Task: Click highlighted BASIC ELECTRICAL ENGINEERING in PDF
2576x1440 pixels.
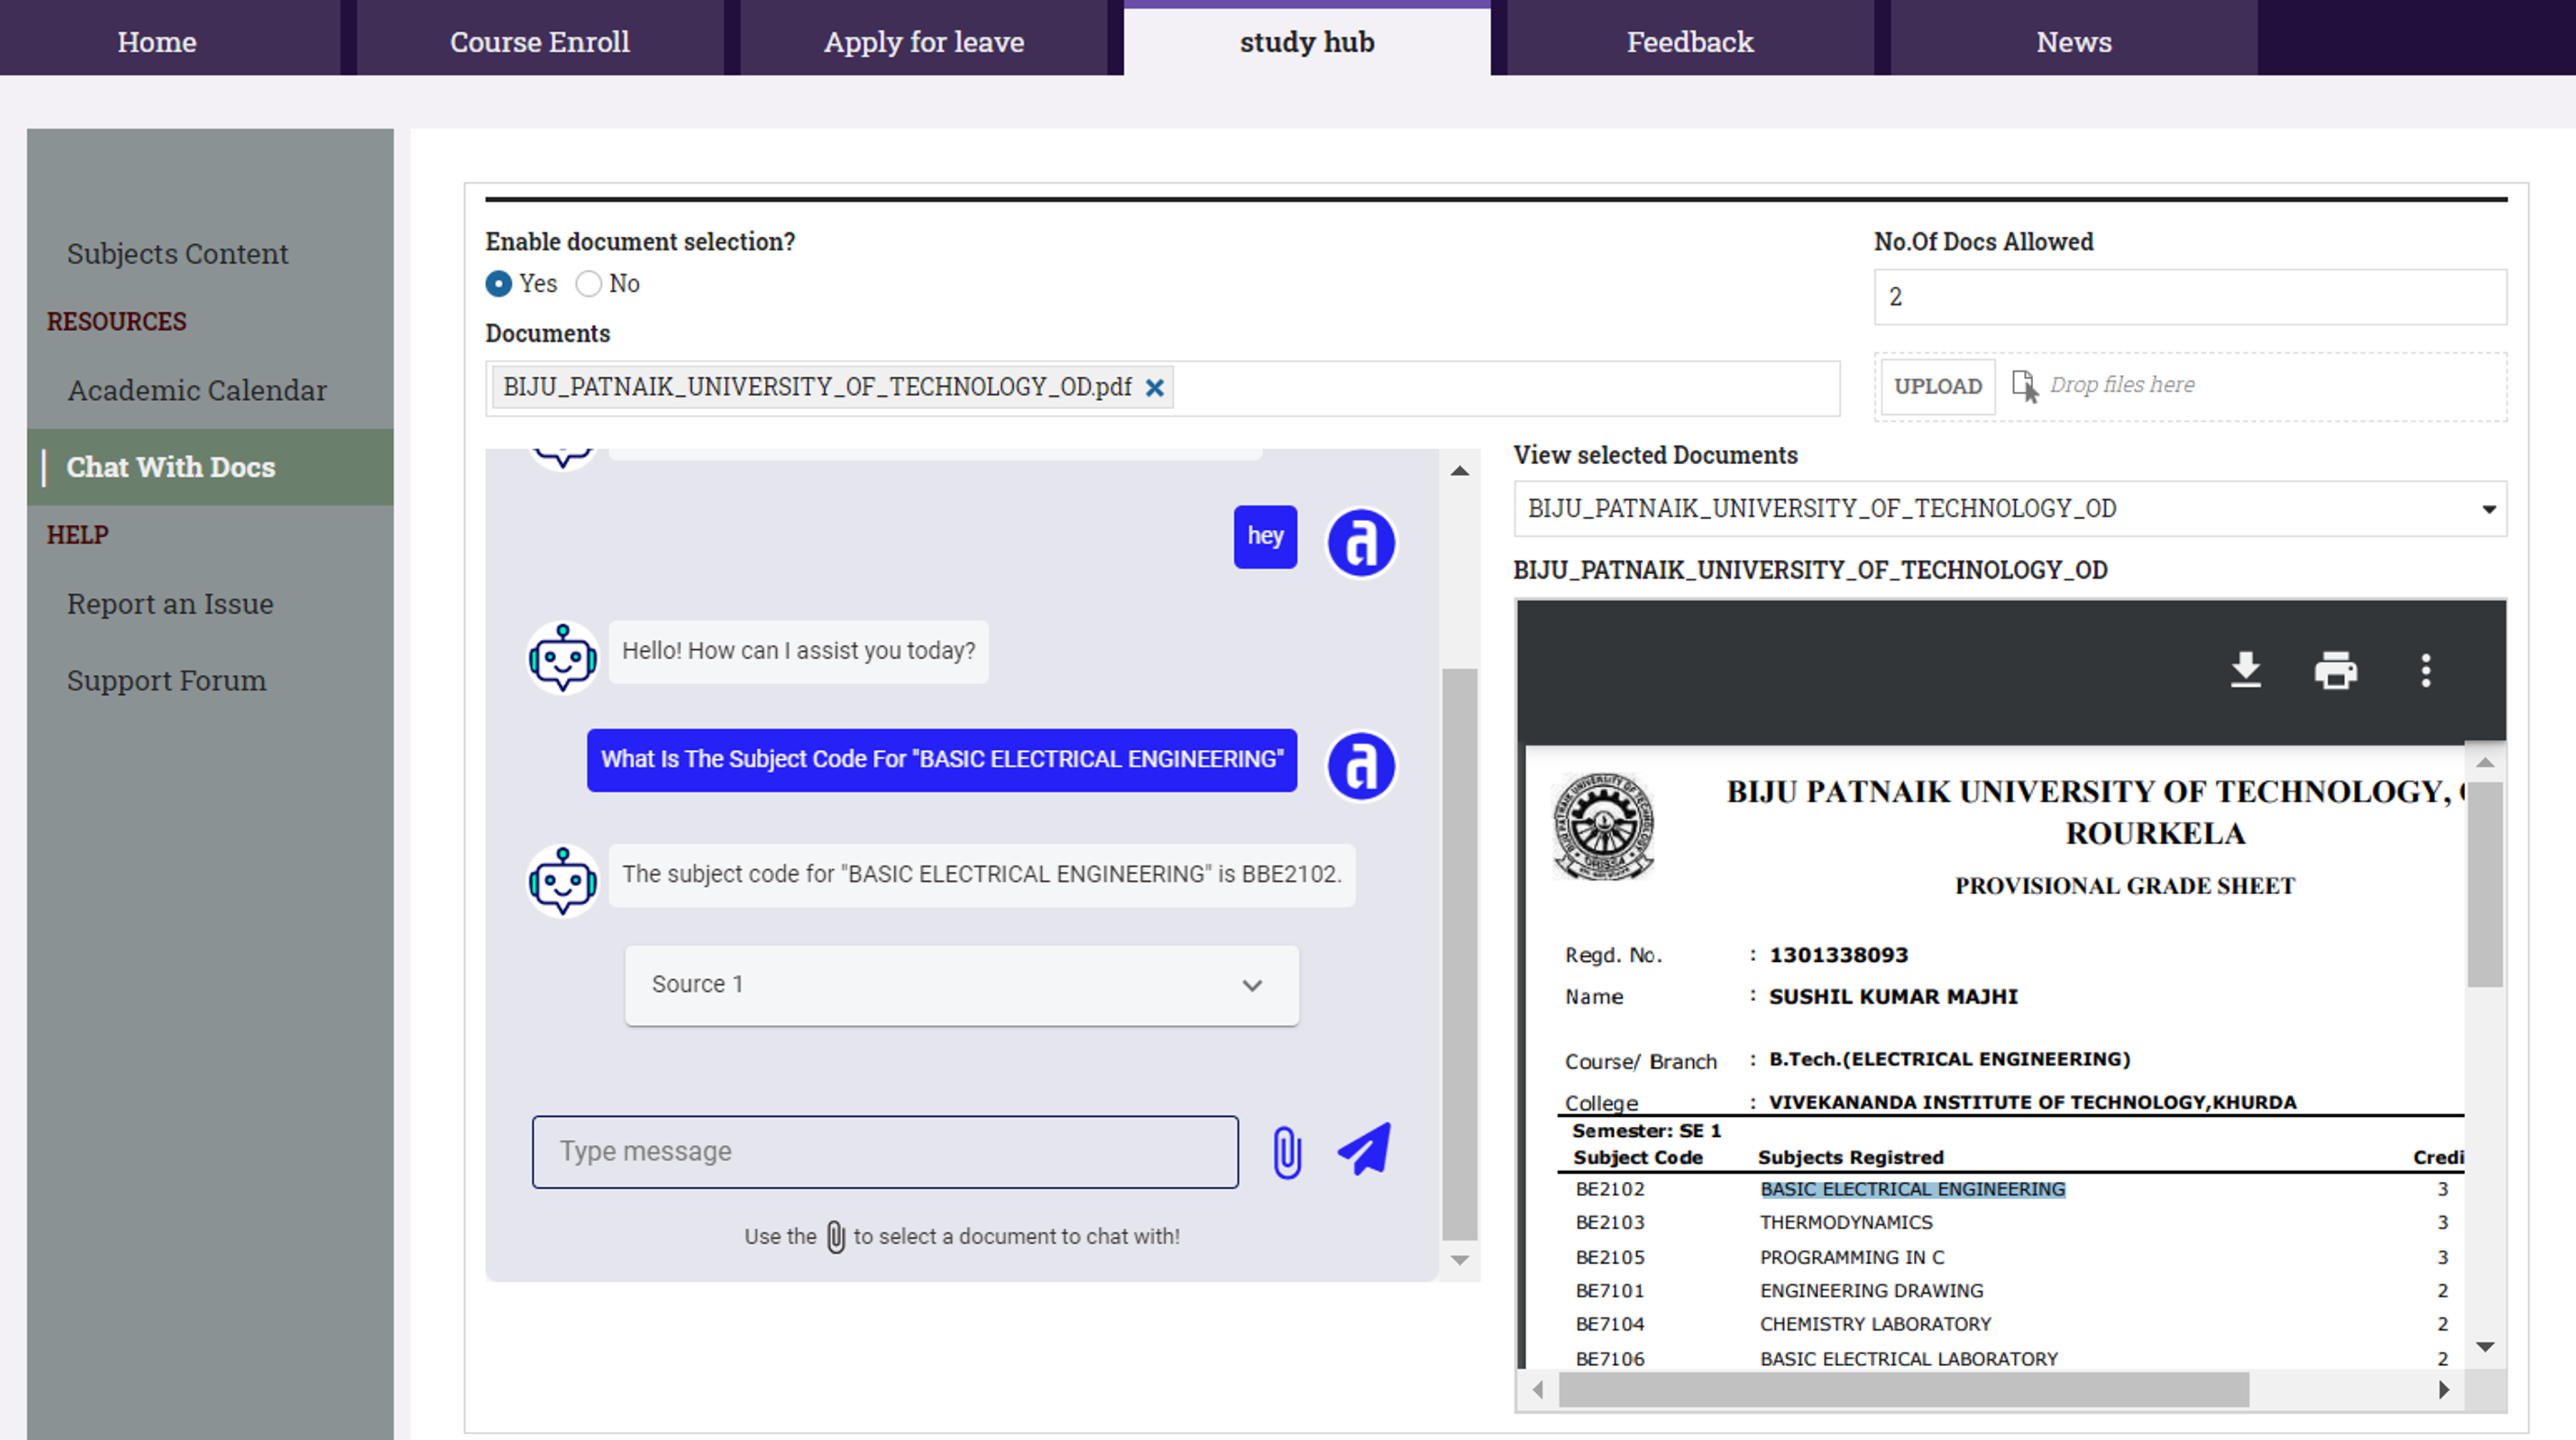Action: pos(1912,1190)
